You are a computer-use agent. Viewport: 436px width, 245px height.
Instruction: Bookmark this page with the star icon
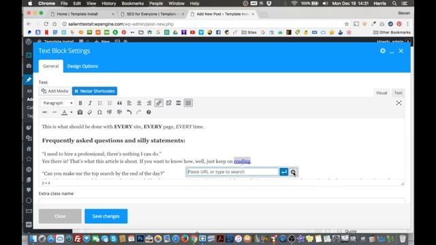347,24
